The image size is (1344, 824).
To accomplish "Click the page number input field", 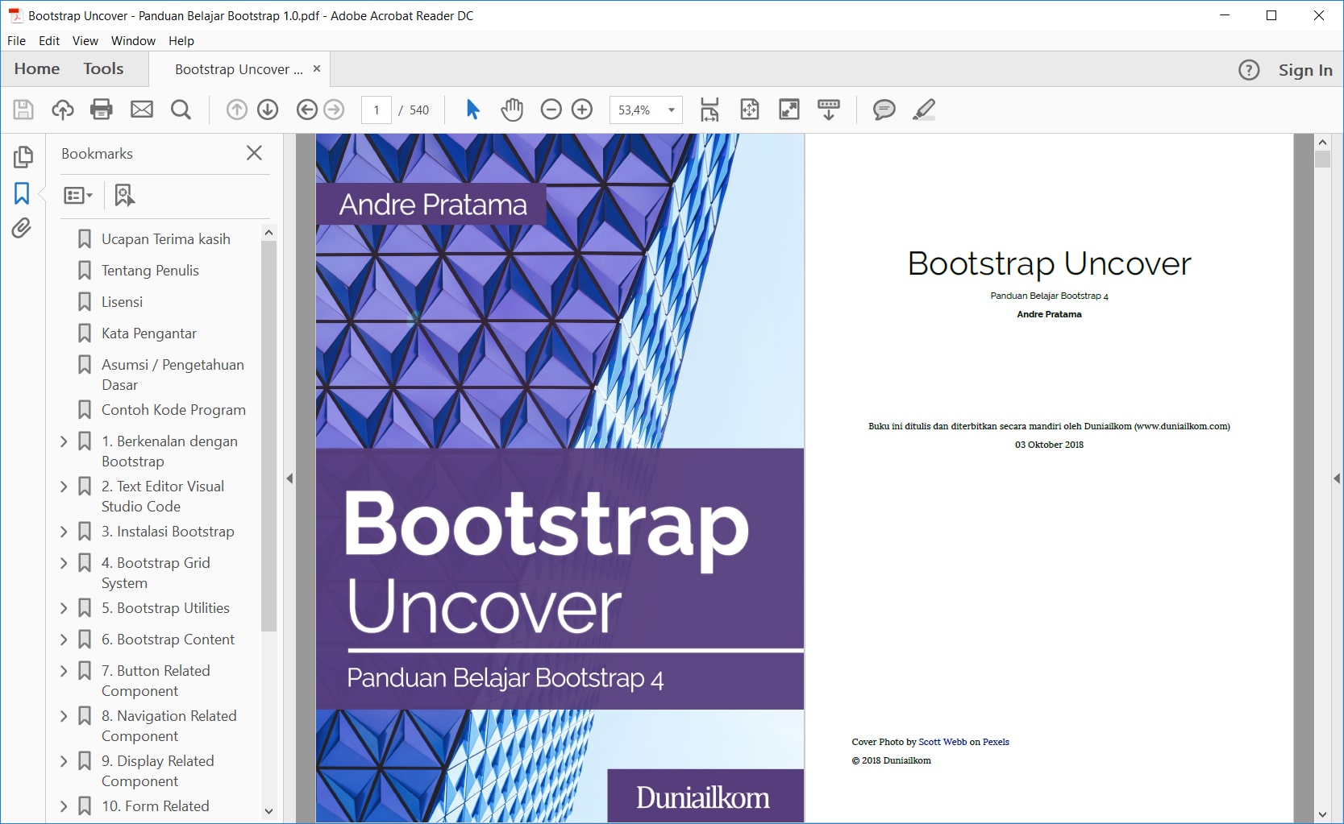I will point(377,110).
